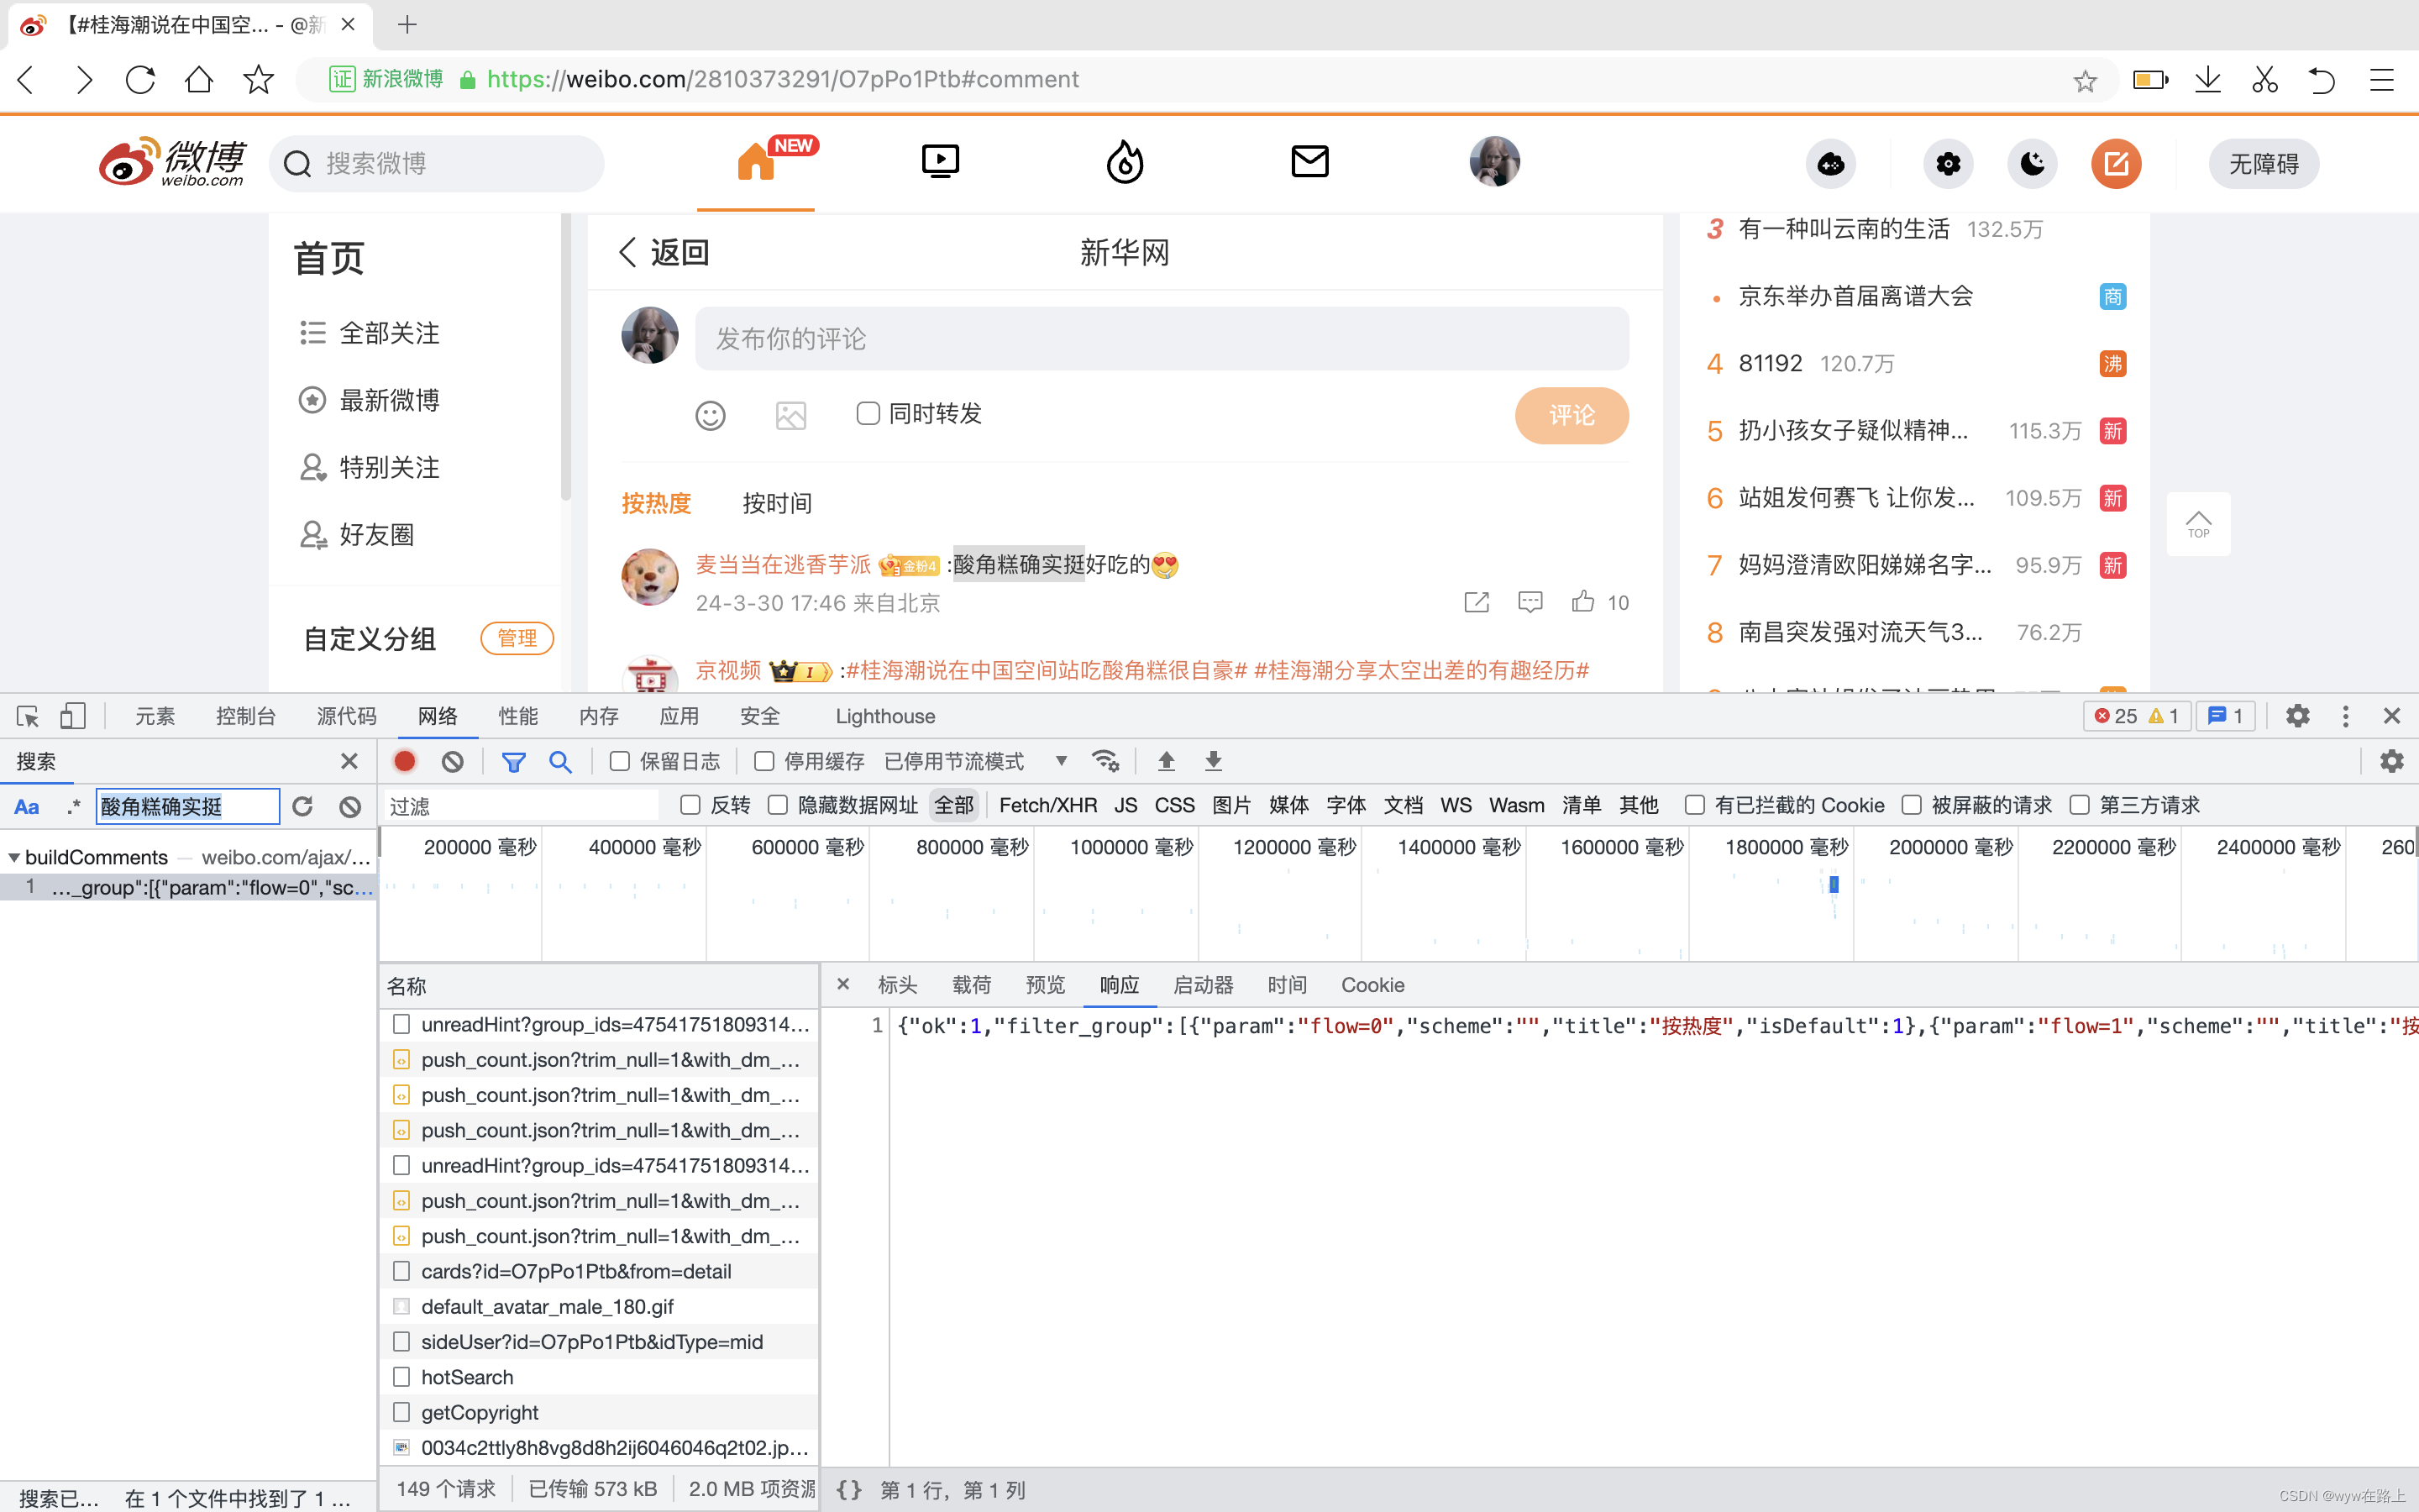Click the repost icon on first comment
2419x1512 pixels.
[1477, 602]
